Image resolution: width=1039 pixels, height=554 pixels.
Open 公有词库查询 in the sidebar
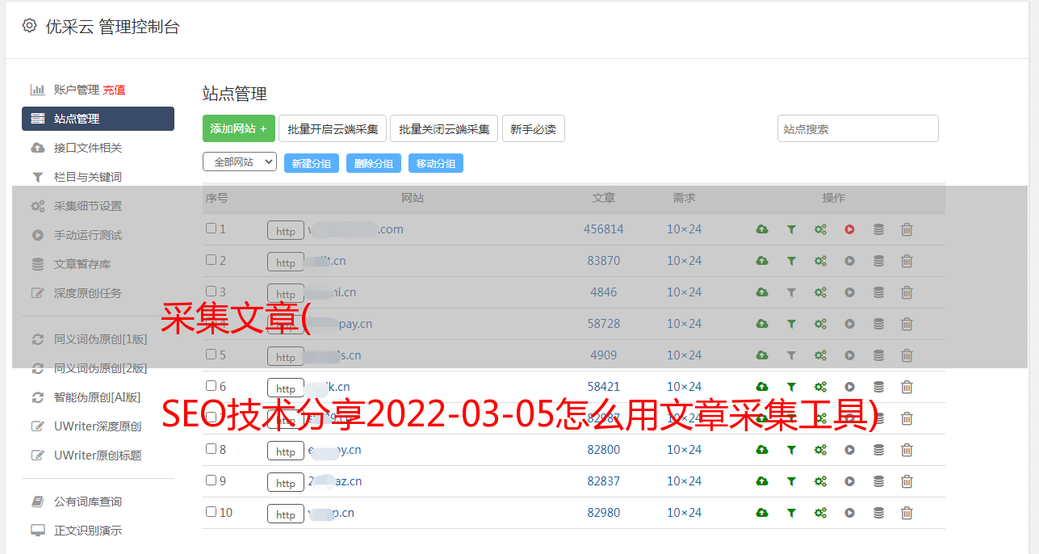88,502
